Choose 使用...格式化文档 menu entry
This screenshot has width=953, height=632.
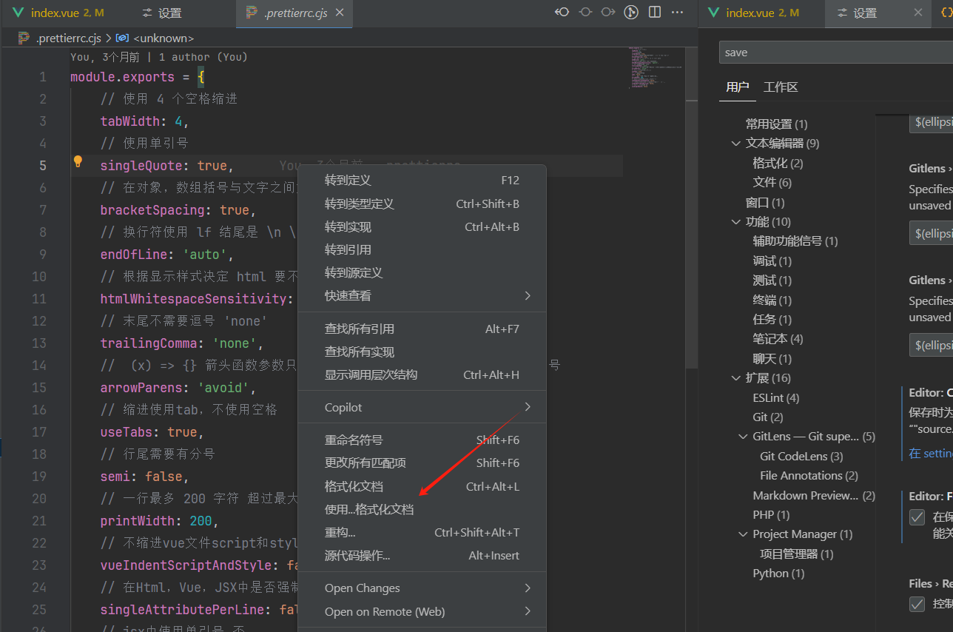pos(422,509)
